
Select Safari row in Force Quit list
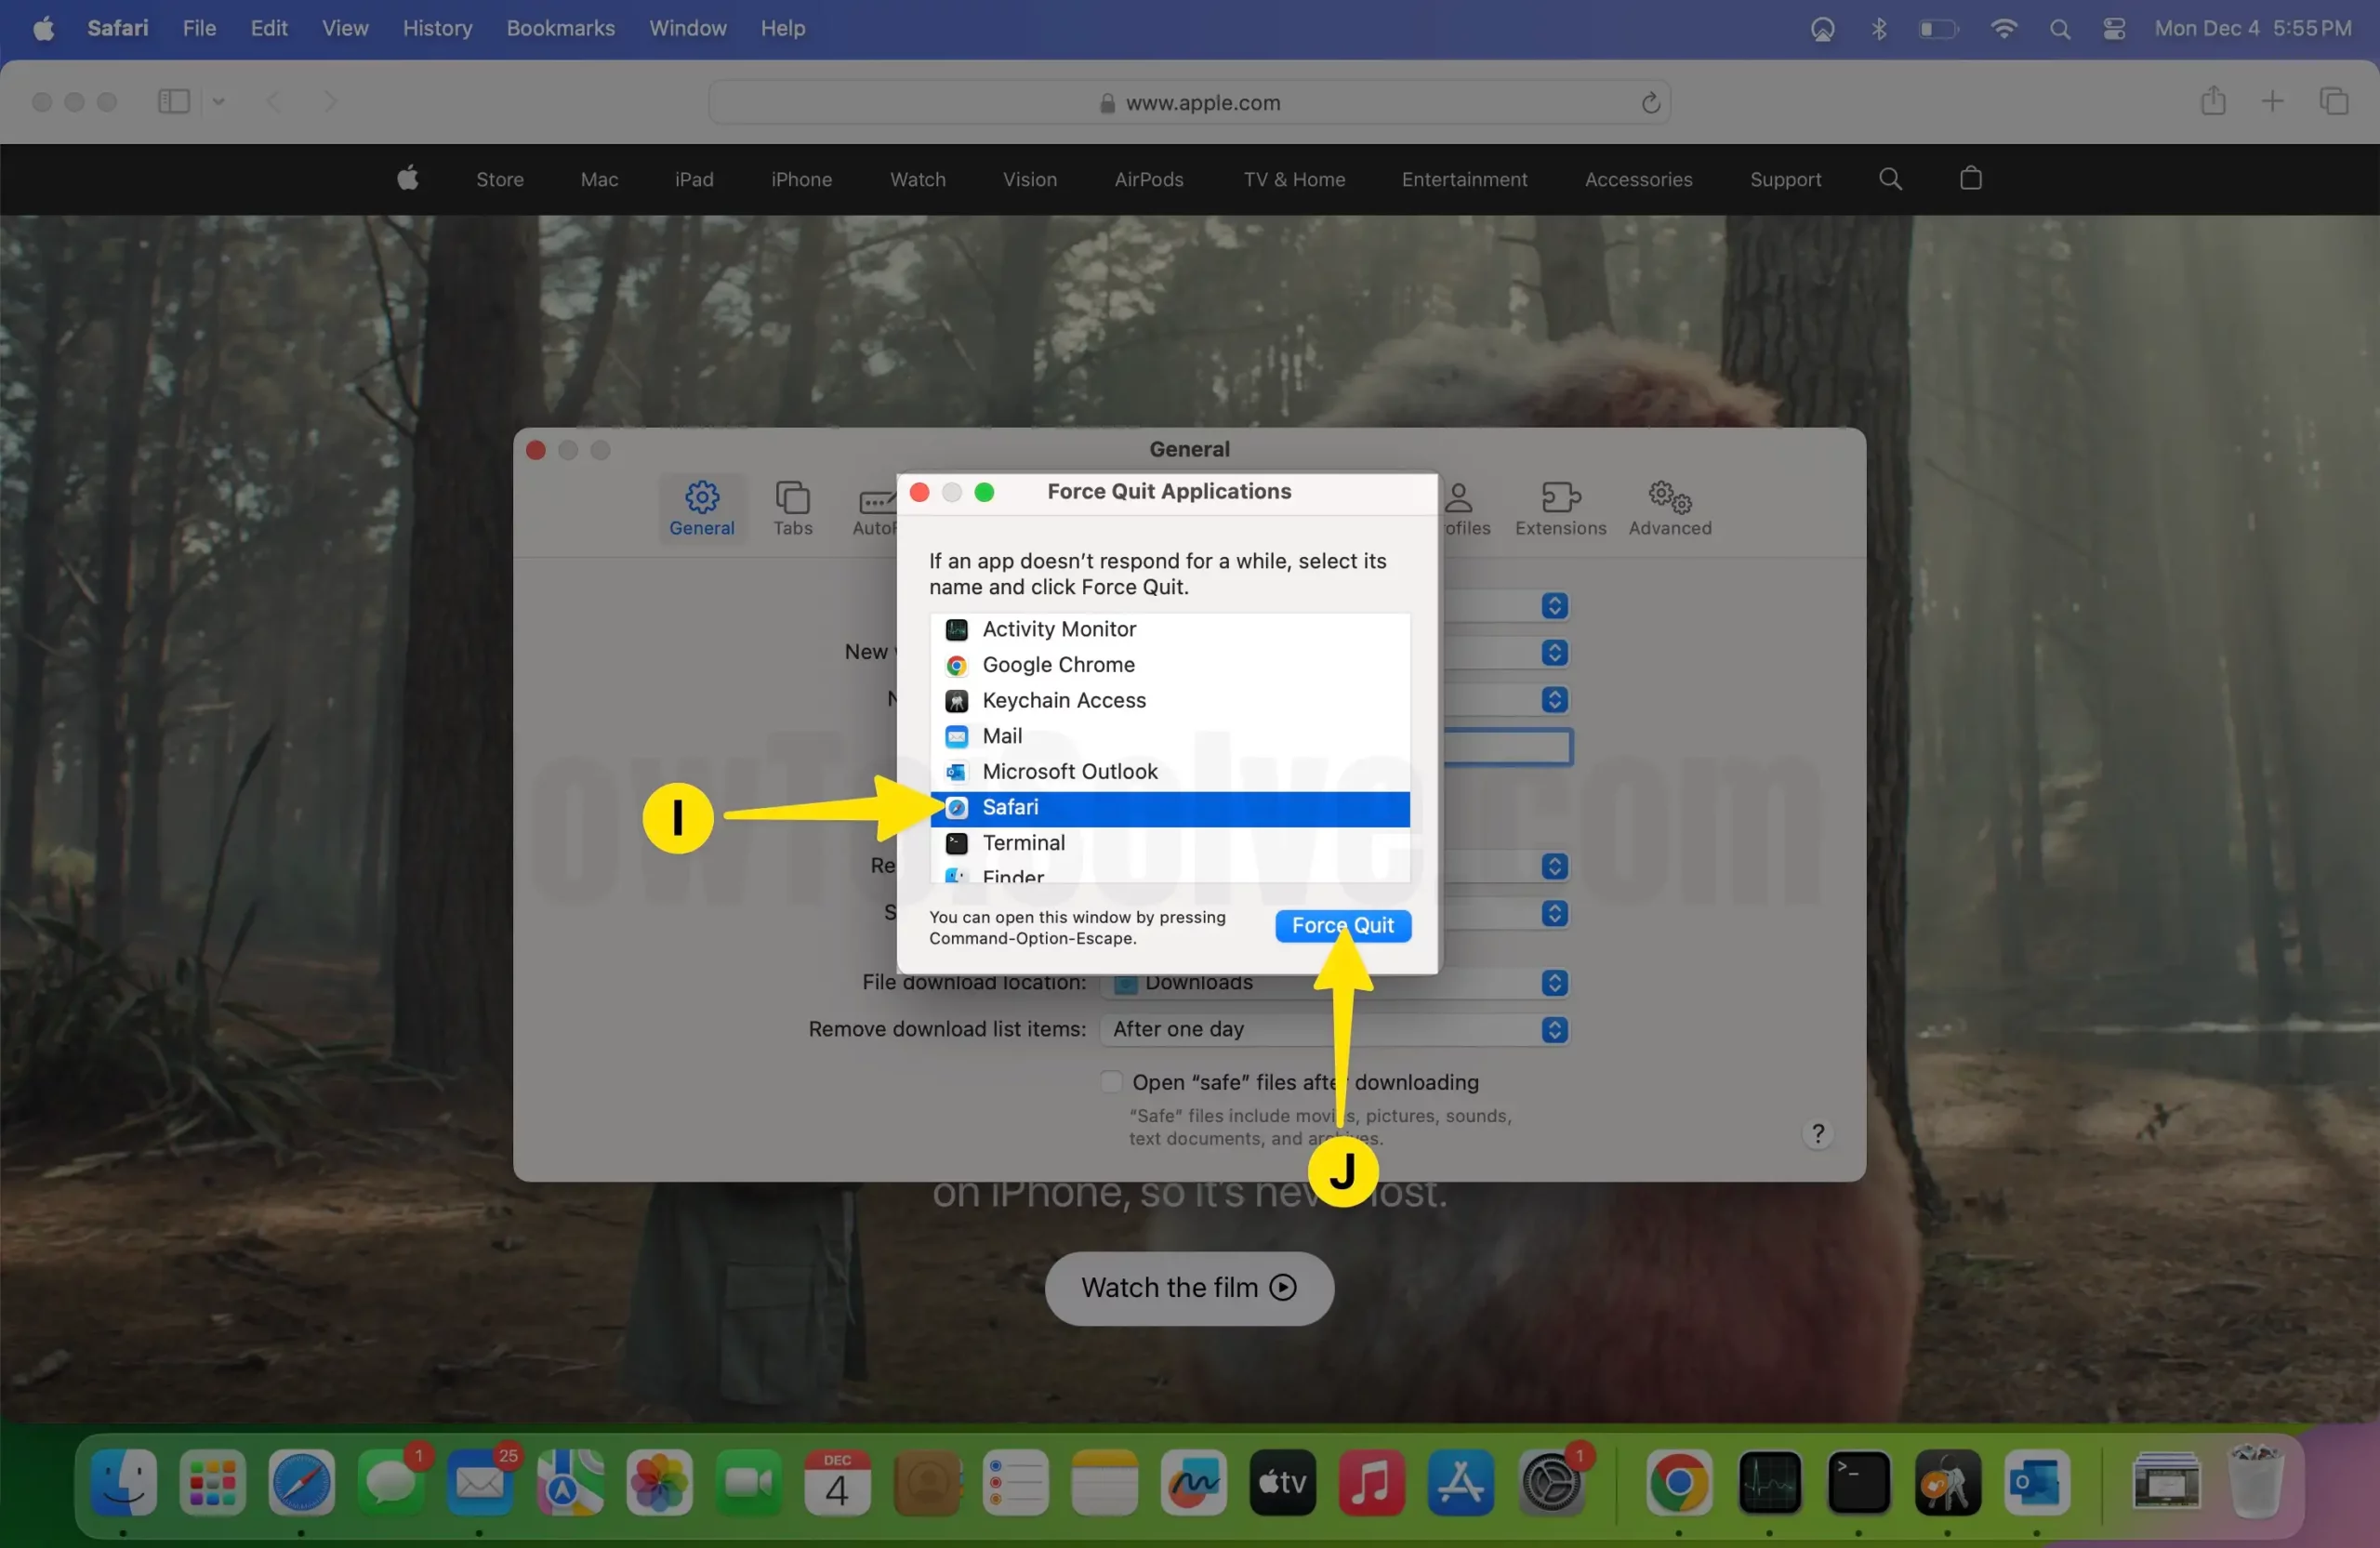click(x=1169, y=808)
